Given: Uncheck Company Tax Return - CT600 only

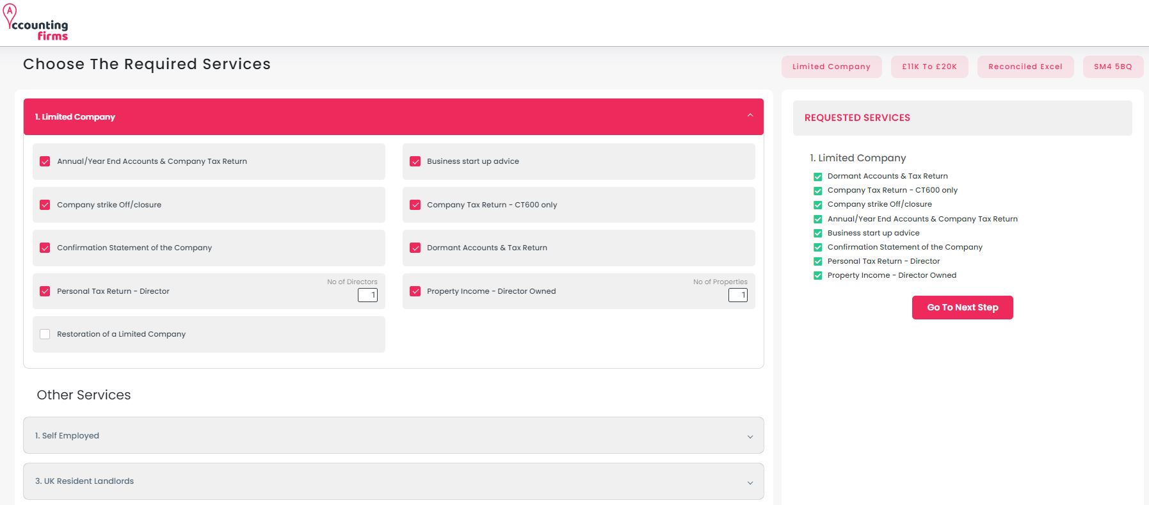Looking at the screenshot, I should (x=415, y=205).
